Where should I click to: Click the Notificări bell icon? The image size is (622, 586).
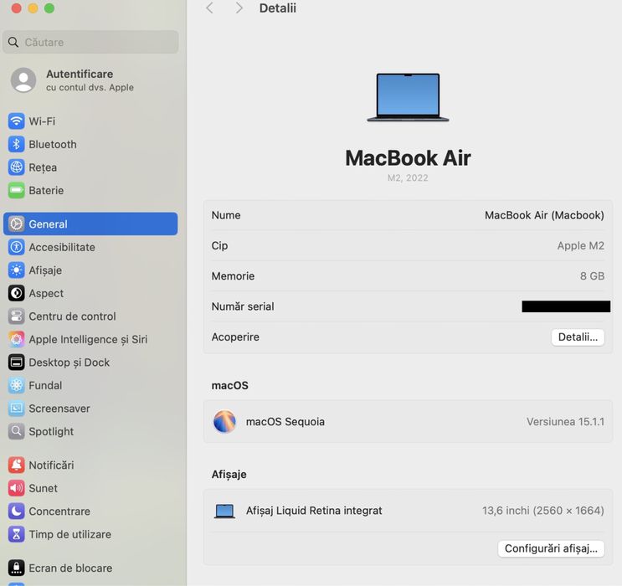16,465
